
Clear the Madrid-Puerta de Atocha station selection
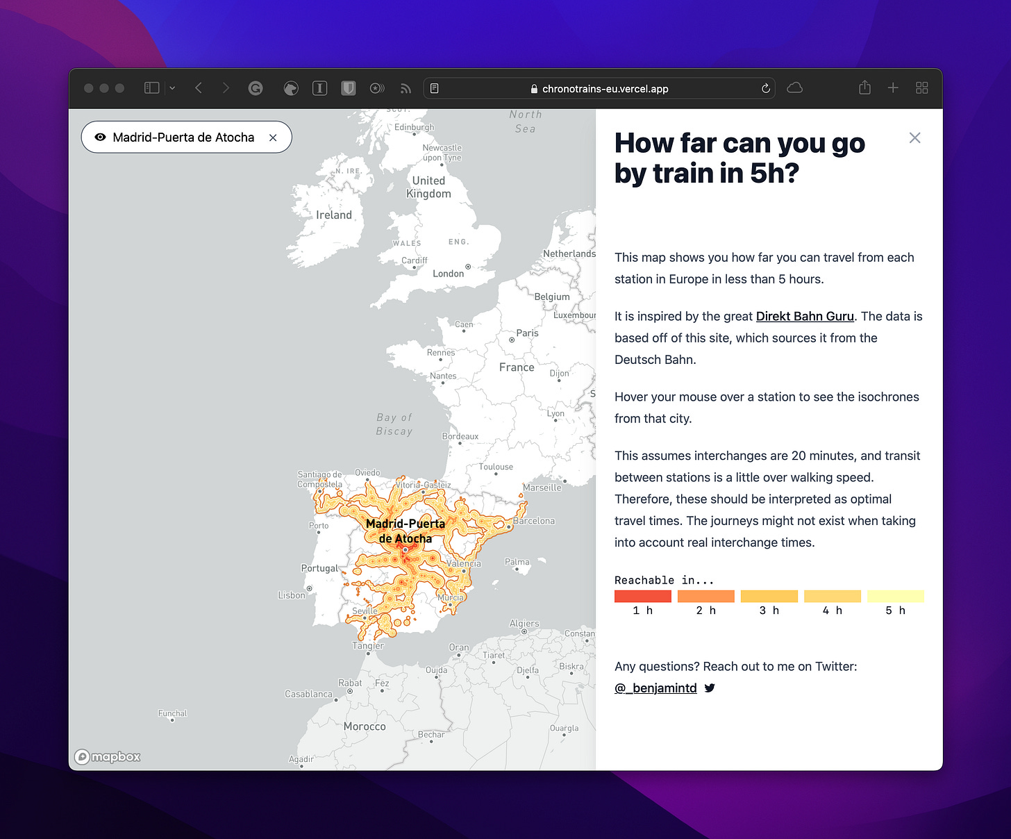coord(273,138)
